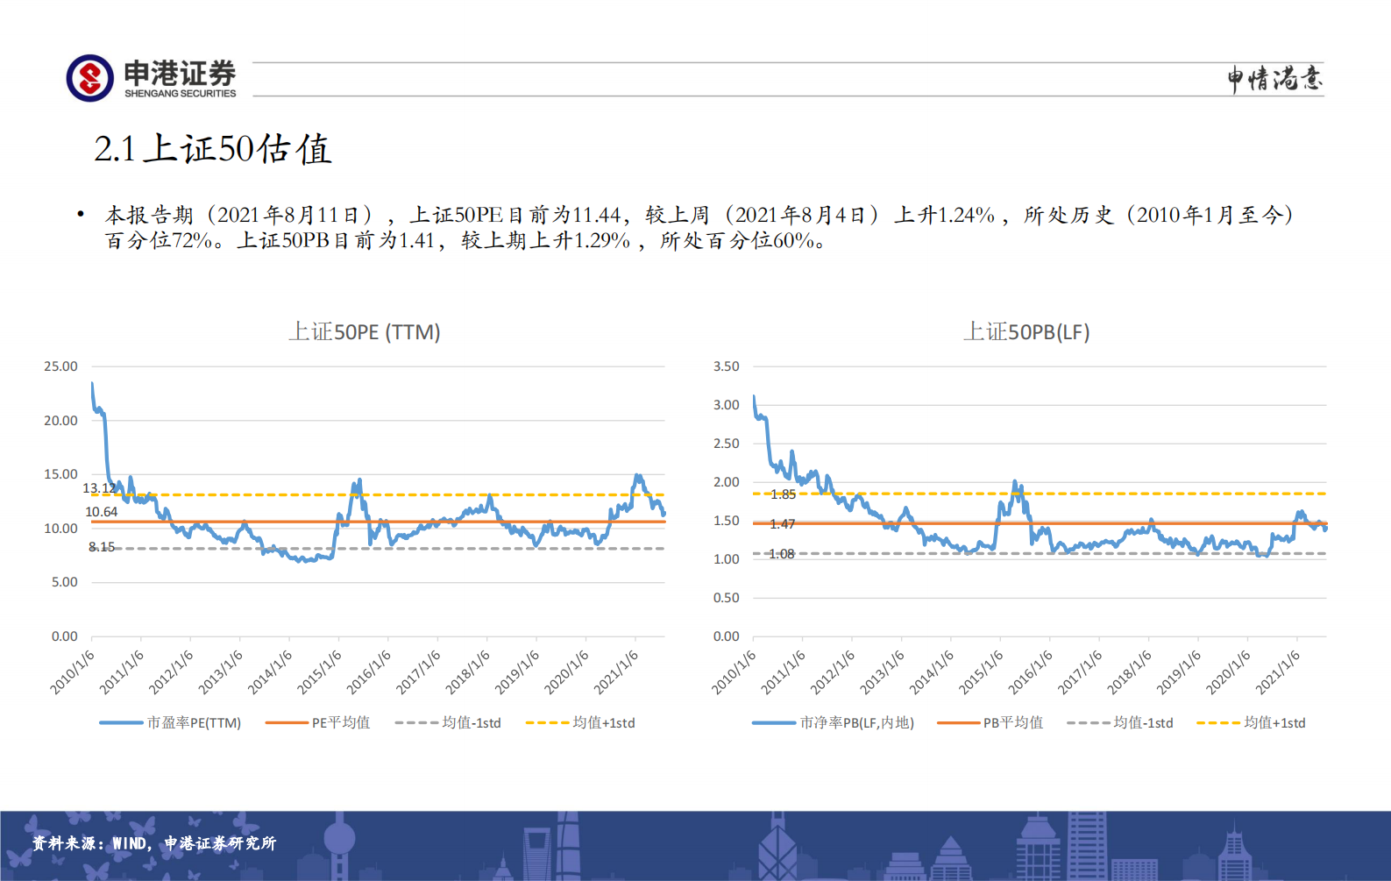Click the 申港证券 company name text
Viewport: 1391px width, 881px height.
coord(180,73)
